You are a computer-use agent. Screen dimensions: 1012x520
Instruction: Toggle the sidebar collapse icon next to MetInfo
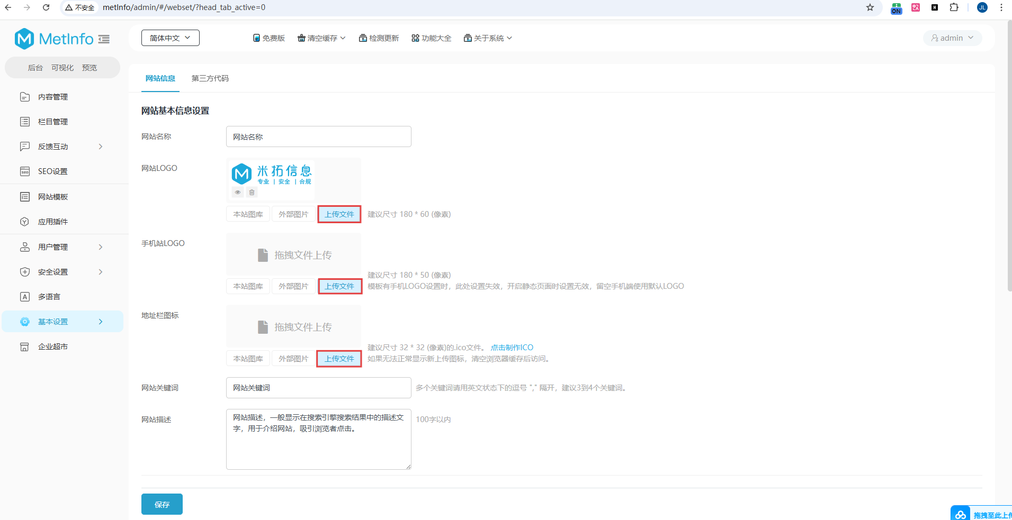pyautogui.click(x=104, y=39)
